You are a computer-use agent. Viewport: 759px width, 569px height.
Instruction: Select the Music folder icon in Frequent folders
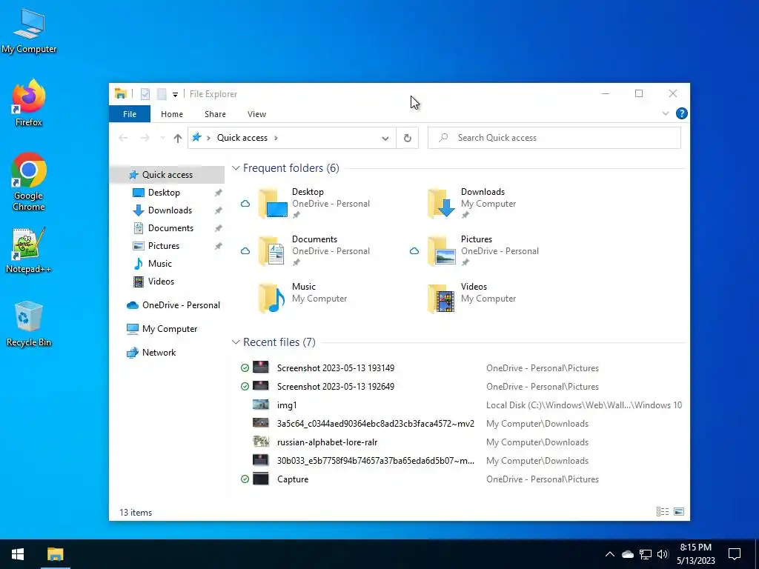[271, 299]
